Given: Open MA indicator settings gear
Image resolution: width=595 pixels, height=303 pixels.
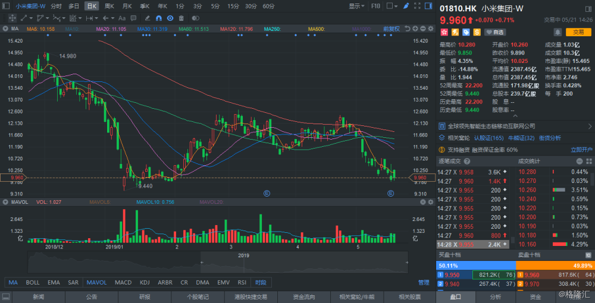Looking at the screenshot, I should click(430, 29).
